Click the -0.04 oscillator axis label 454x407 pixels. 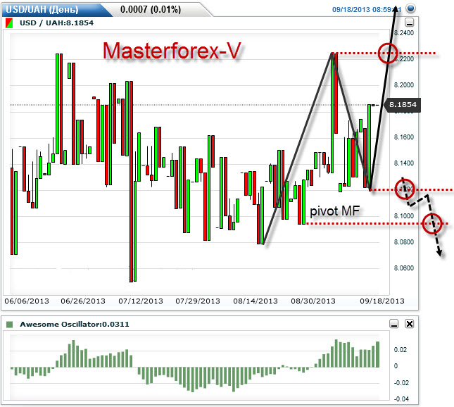pos(401,399)
